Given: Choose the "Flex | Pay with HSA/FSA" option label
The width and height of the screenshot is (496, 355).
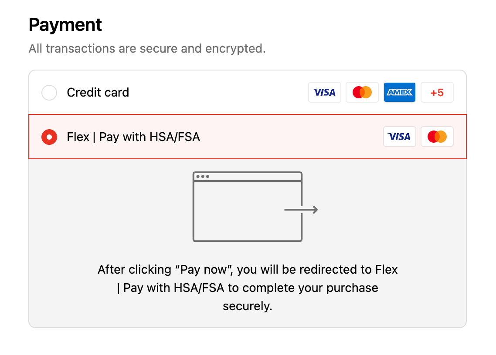Looking at the screenshot, I should pos(133,137).
